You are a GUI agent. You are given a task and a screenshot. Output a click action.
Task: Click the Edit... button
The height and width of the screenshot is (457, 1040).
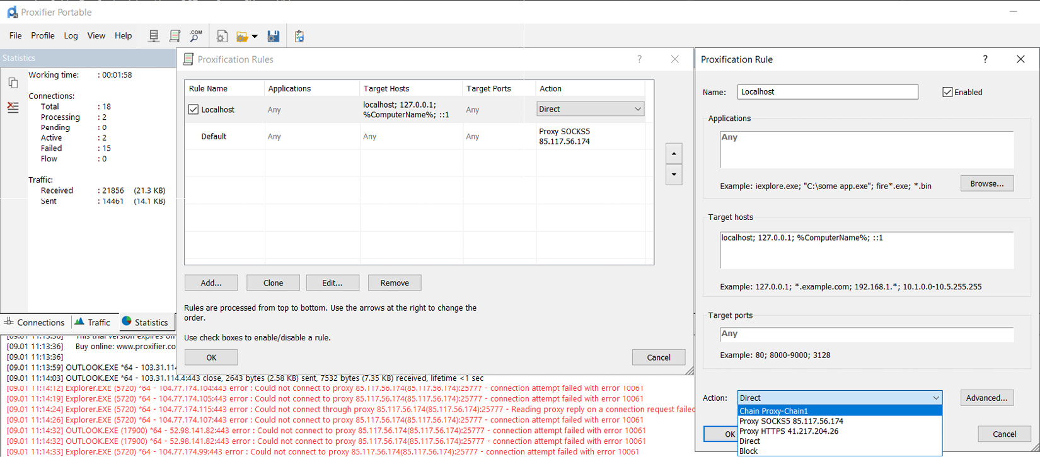tap(332, 283)
